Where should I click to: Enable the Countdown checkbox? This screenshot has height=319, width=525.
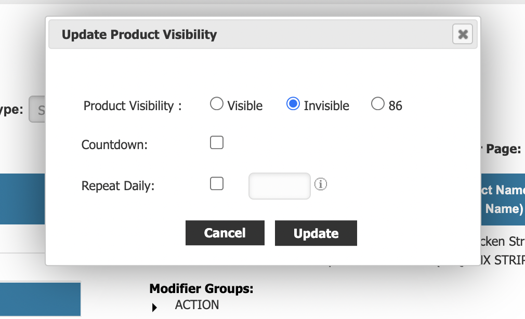click(x=217, y=143)
